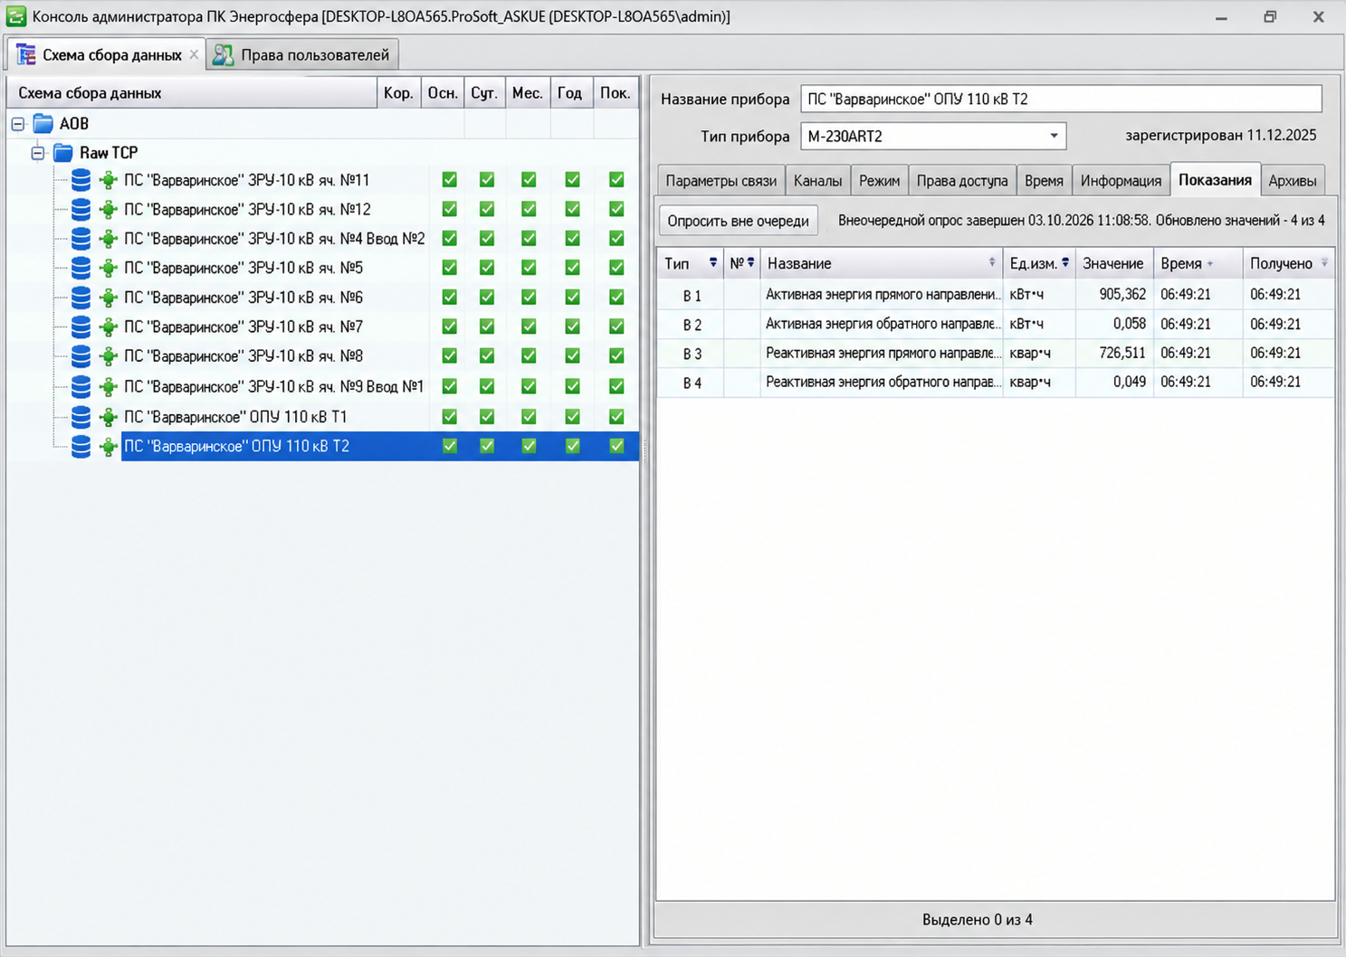Open the Архивы tab

click(1293, 181)
